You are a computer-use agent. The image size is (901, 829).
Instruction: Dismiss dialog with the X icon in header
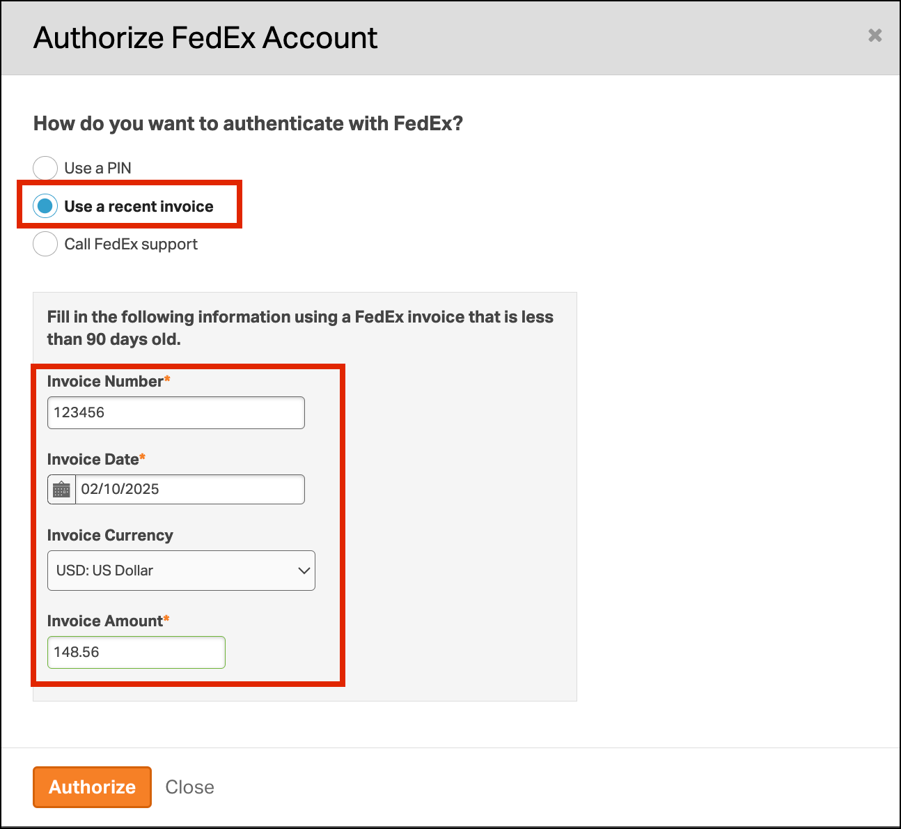click(x=875, y=36)
